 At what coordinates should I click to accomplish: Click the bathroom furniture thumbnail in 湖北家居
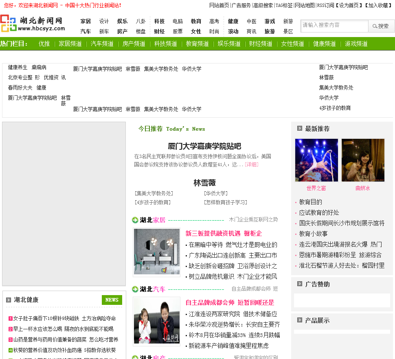pos(156,252)
